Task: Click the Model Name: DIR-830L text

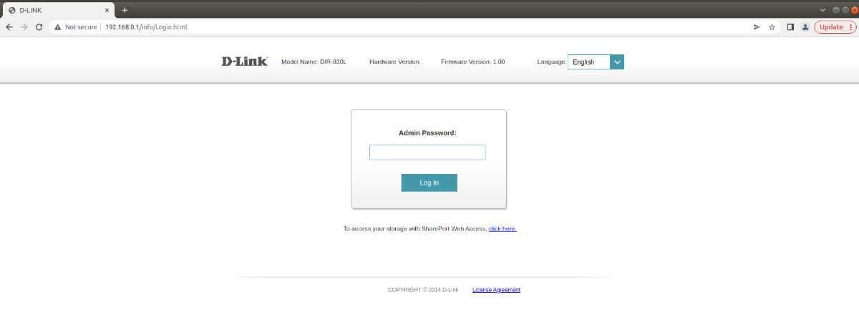Action: click(x=314, y=62)
